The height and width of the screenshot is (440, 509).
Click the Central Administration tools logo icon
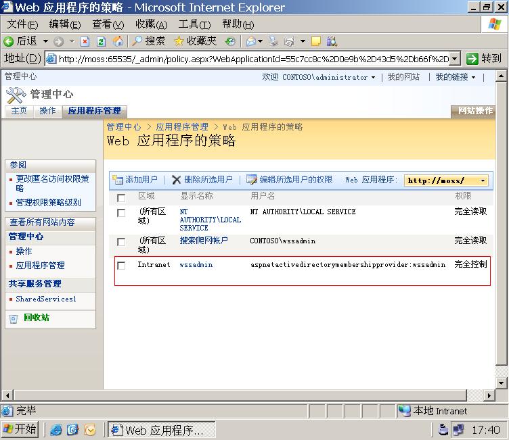click(16, 95)
